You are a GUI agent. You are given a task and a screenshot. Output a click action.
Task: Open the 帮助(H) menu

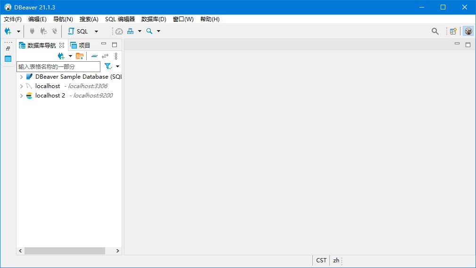click(210, 19)
